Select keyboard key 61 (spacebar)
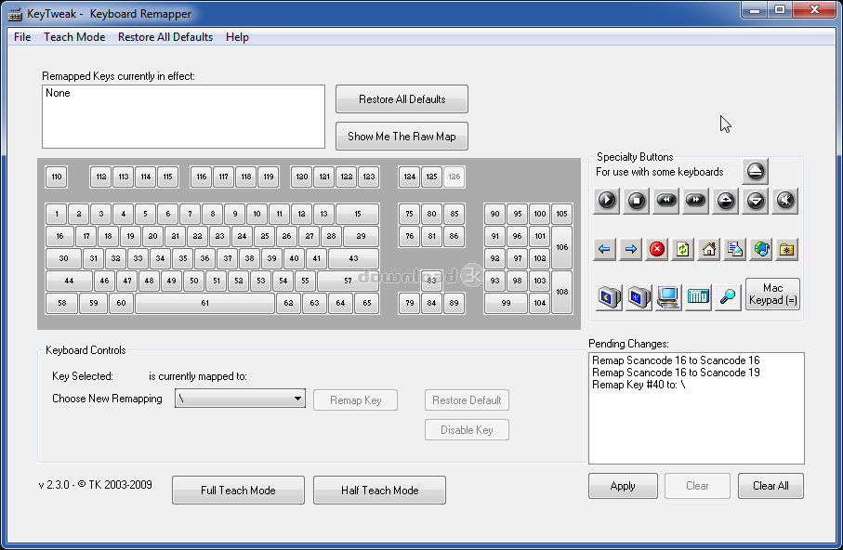 pos(204,303)
